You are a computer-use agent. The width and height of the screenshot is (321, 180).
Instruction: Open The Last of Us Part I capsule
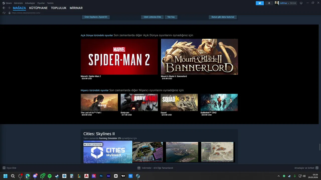pyautogui.click(x=99, y=102)
